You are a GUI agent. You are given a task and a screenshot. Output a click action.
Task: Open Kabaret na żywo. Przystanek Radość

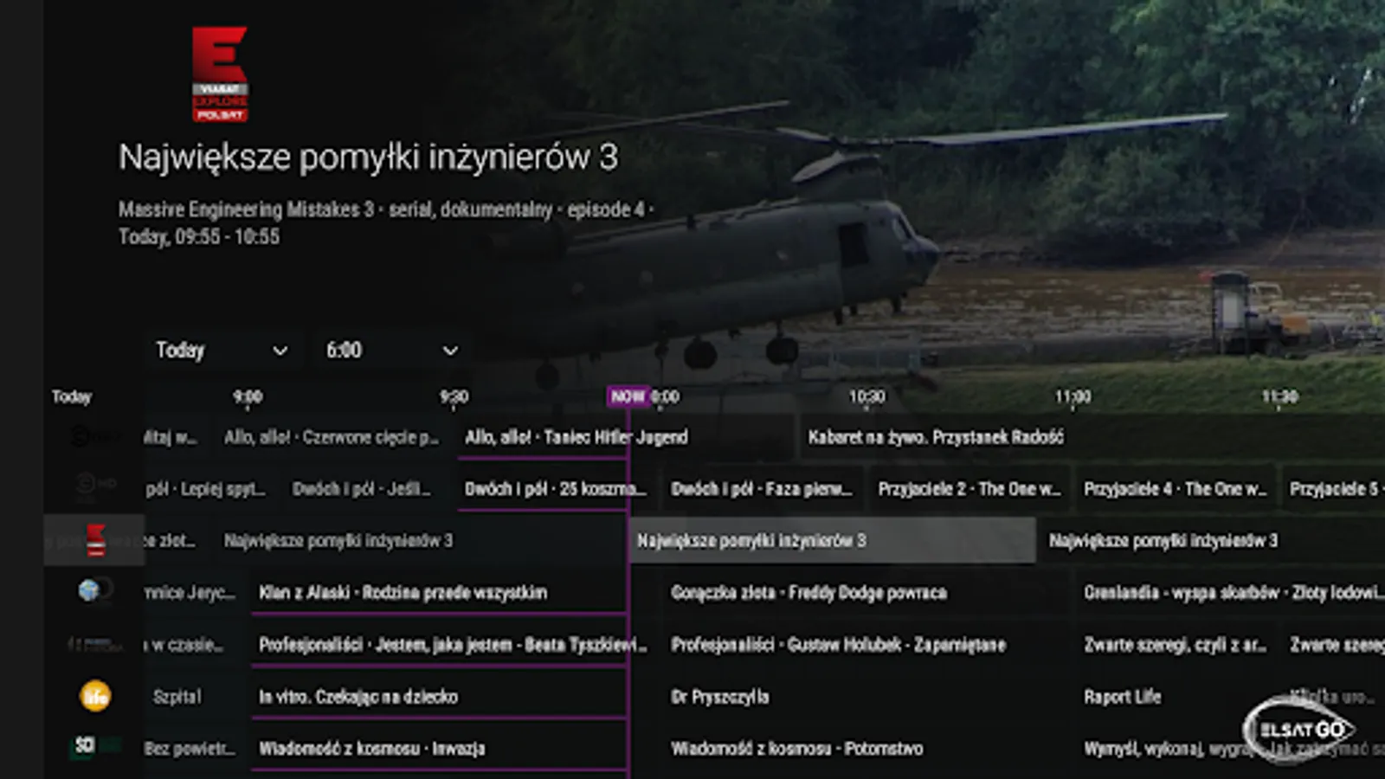pyautogui.click(x=1091, y=437)
